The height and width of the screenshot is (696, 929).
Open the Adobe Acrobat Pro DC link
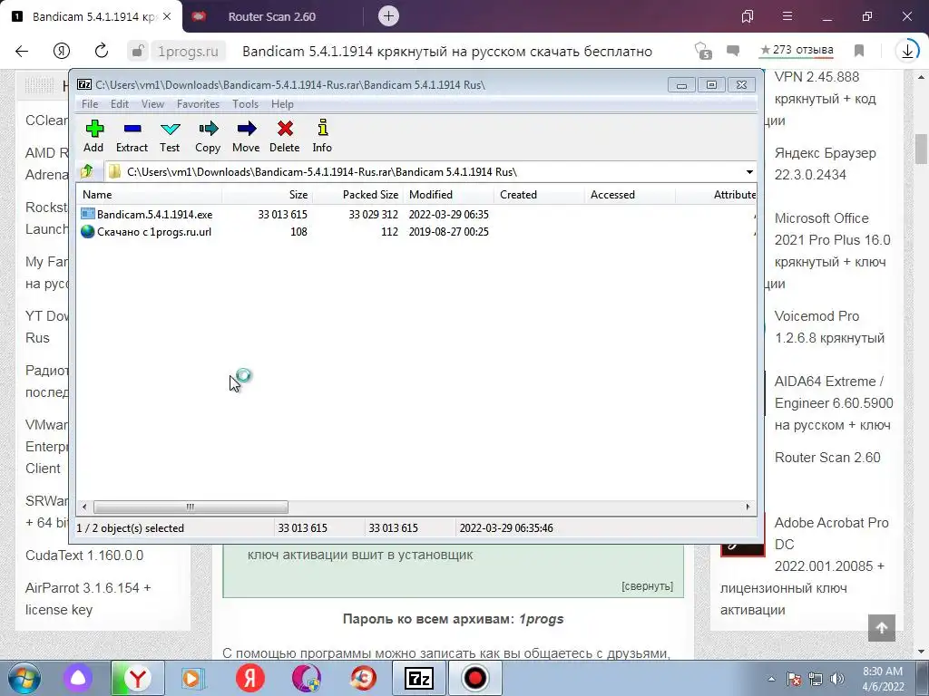pos(831,545)
